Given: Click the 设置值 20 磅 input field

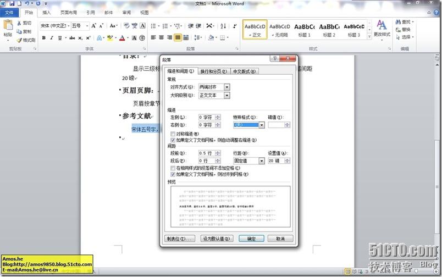Looking at the screenshot, I should point(277,160).
